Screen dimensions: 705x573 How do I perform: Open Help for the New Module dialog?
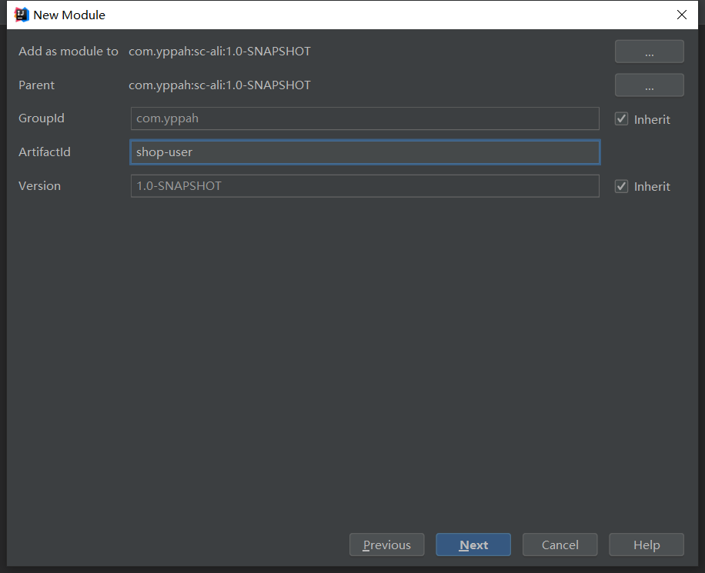[647, 545]
